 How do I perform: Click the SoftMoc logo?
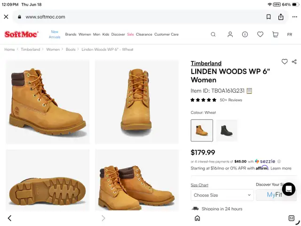click(21, 34)
